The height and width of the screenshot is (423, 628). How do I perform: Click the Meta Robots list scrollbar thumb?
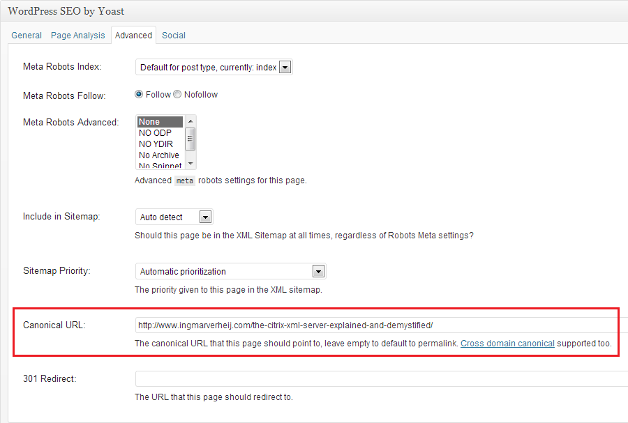190,138
